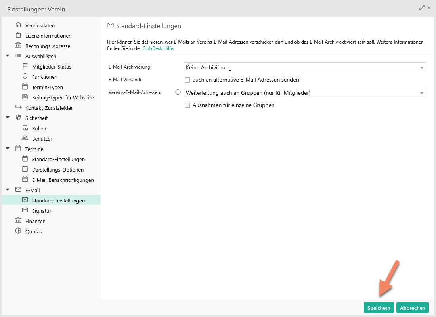Image resolution: width=436 pixels, height=317 pixels.
Task: Click info icon next to Vereins-E-Mail-Adressen
Action: [x=178, y=92]
